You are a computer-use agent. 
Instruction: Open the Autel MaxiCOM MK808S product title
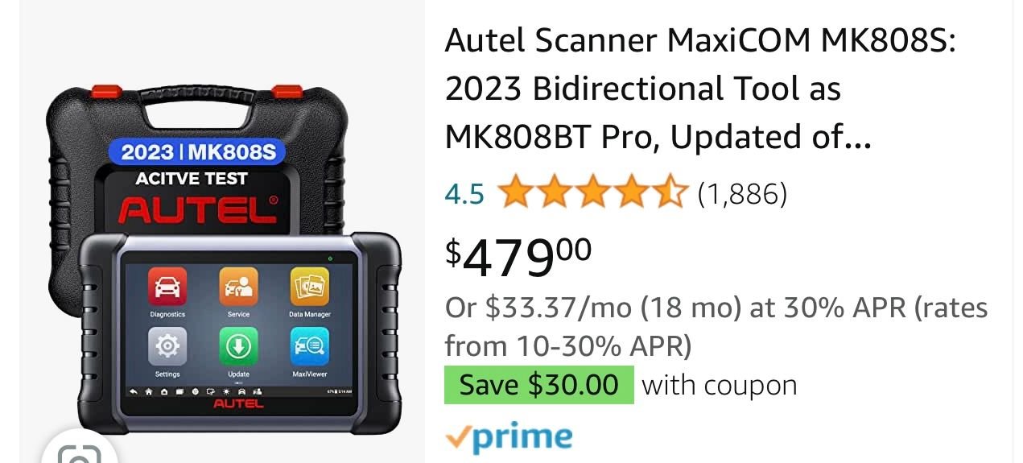[x=700, y=89]
